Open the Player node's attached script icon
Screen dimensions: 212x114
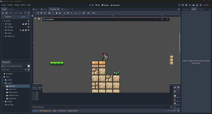26,24
